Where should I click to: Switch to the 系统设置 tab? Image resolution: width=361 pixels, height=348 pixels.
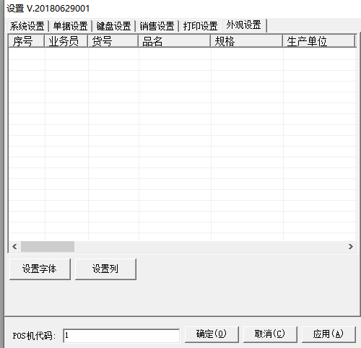pyautogui.click(x=27, y=26)
